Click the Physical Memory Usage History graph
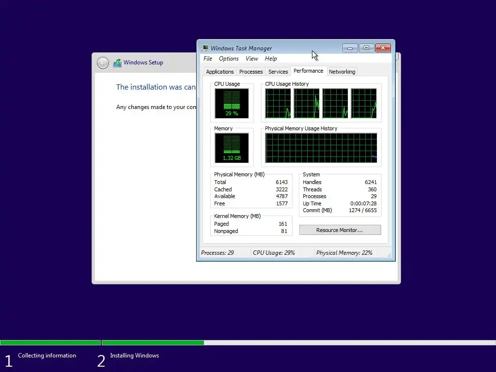The width and height of the screenshot is (496, 372). pos(321,148)
